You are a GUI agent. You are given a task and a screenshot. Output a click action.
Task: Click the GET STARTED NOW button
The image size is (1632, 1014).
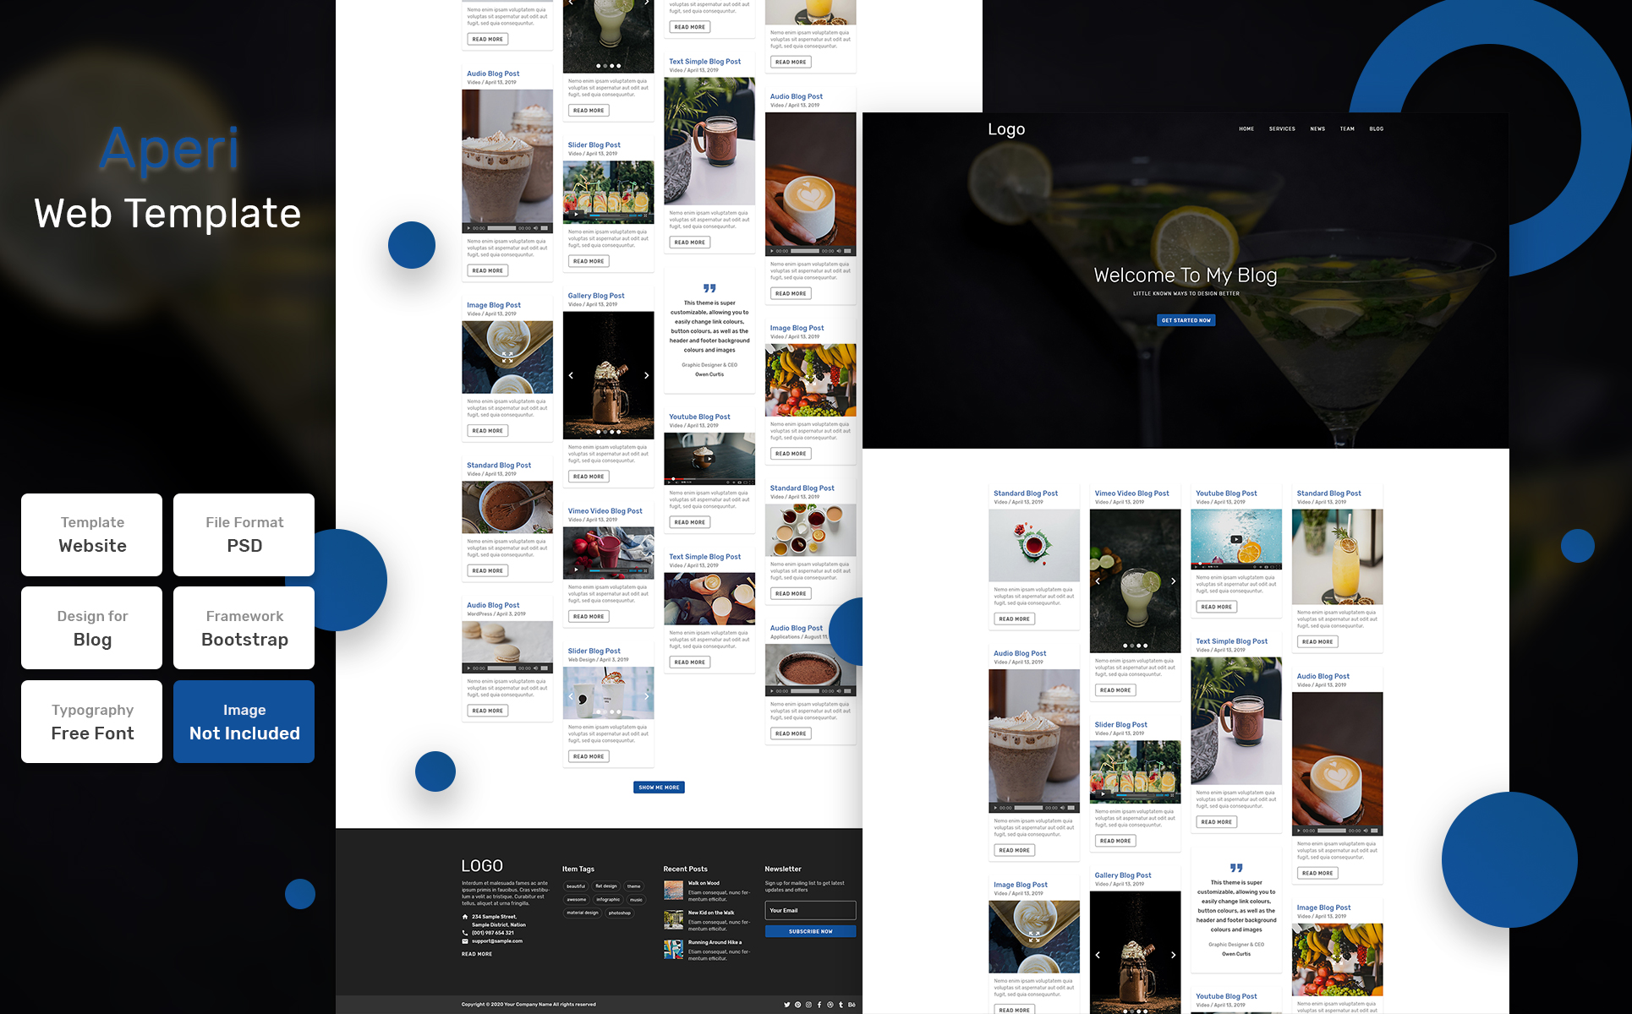coord(1186,320)
